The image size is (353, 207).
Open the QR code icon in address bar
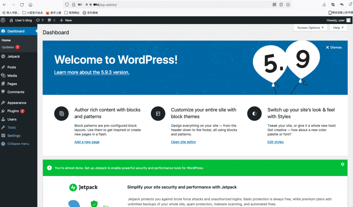[274, 4]
